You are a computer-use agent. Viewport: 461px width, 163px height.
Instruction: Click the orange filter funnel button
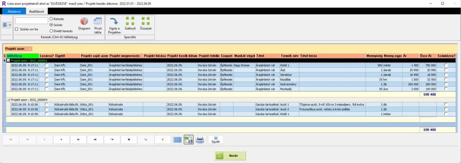[163, 140]
